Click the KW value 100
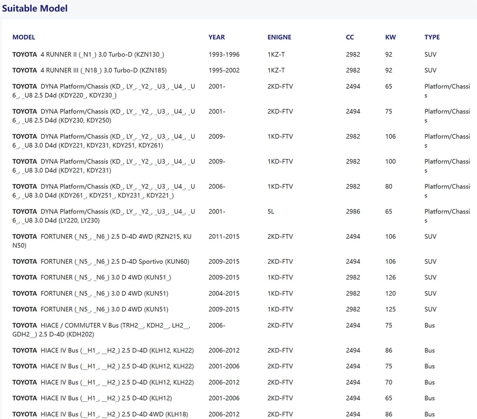The width and height of the screenshot is (477, 419). point(391,162)
